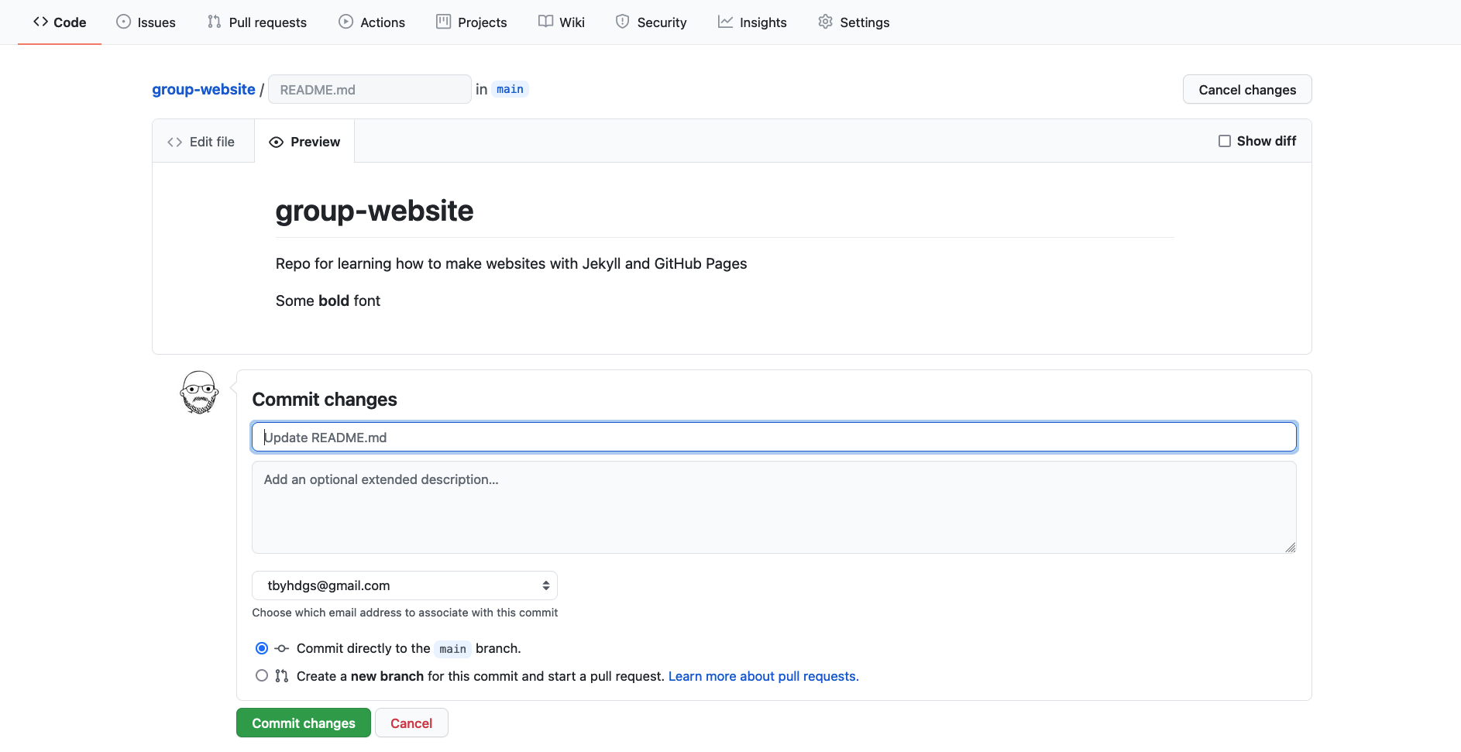Switch to the Edit file tab
1461x752 pixels.
201,142
